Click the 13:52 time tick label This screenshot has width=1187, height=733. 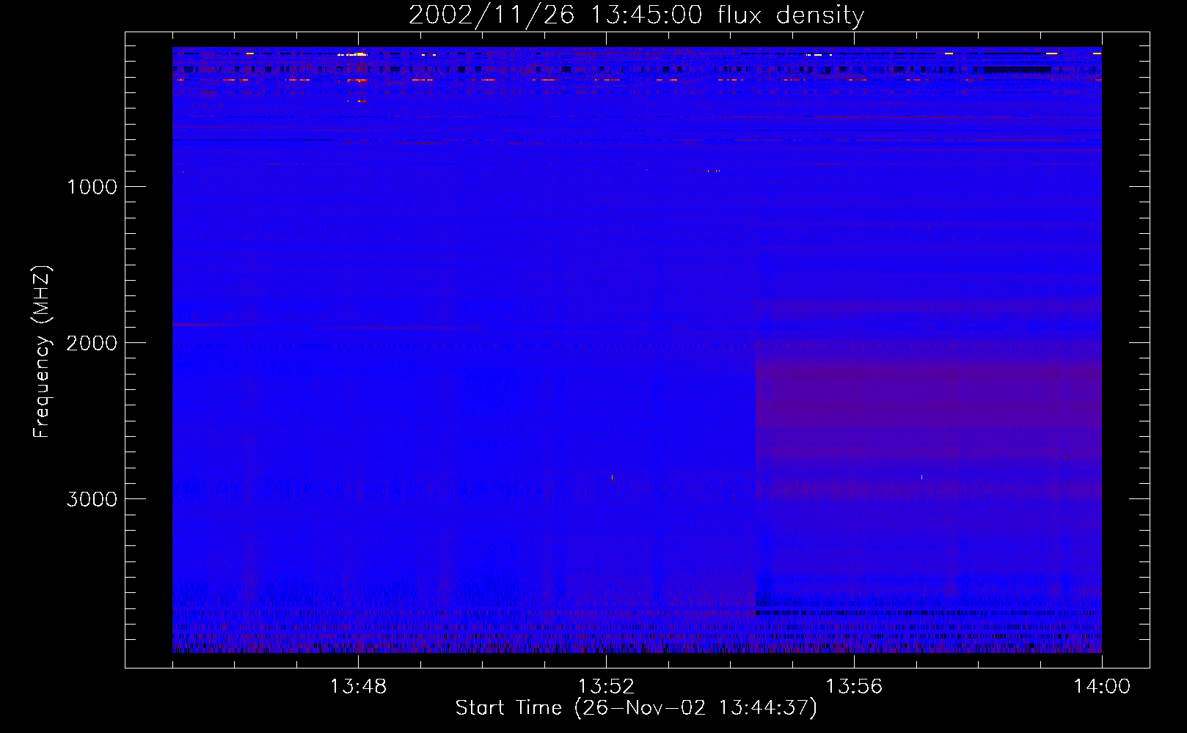coord(606,687)
